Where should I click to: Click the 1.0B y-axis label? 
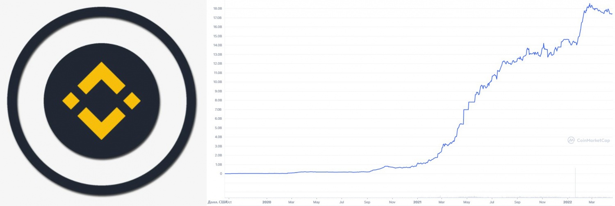218,164
